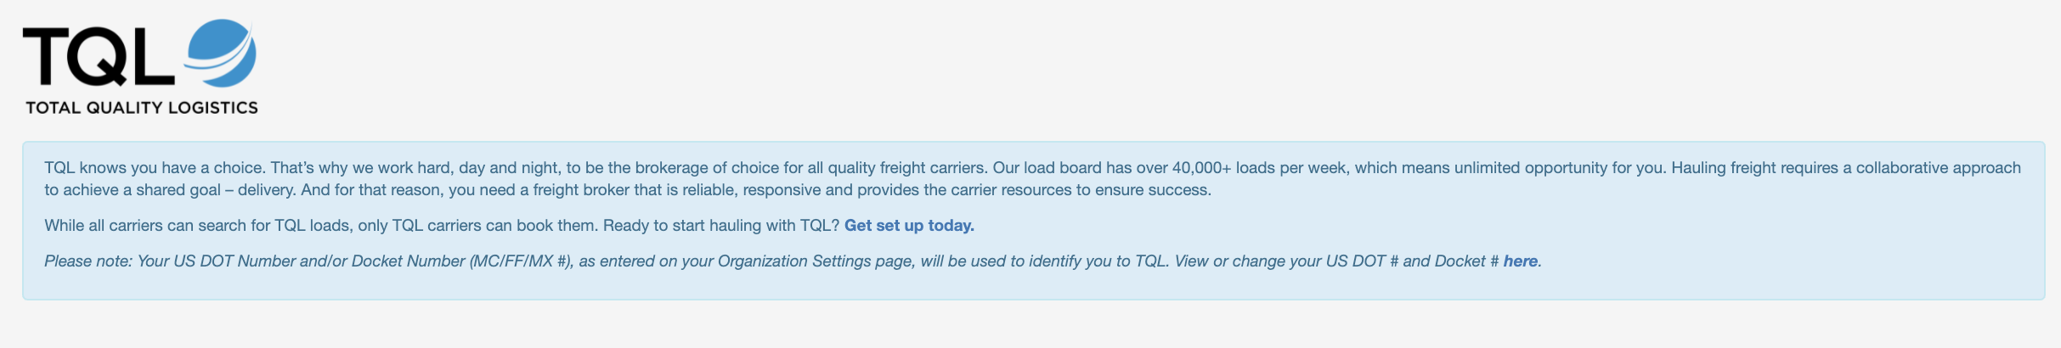This screenshot has width=2061, height=348.
Task: Follow the bold "here" link for DOT settings
Action: (x=1521, y=261)
